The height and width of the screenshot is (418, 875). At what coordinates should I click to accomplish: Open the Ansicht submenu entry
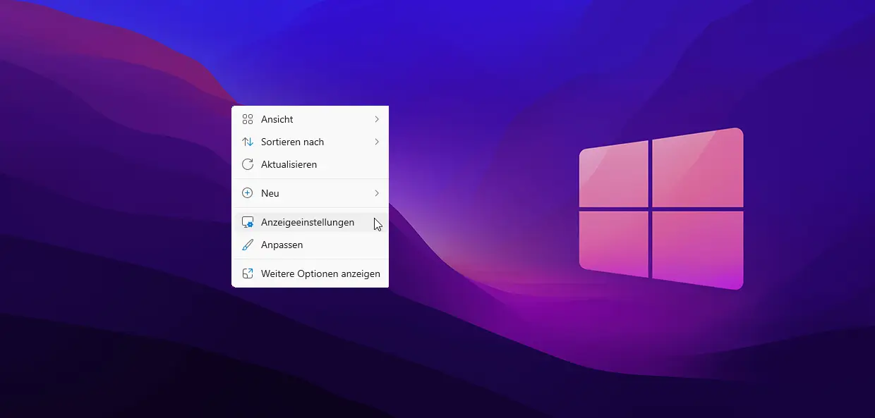pos(310,119)
